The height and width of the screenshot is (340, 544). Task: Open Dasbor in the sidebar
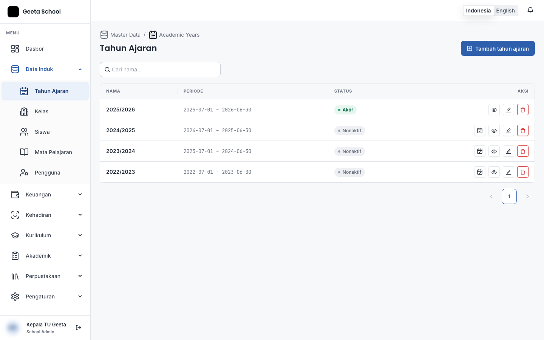click(45, 49)
